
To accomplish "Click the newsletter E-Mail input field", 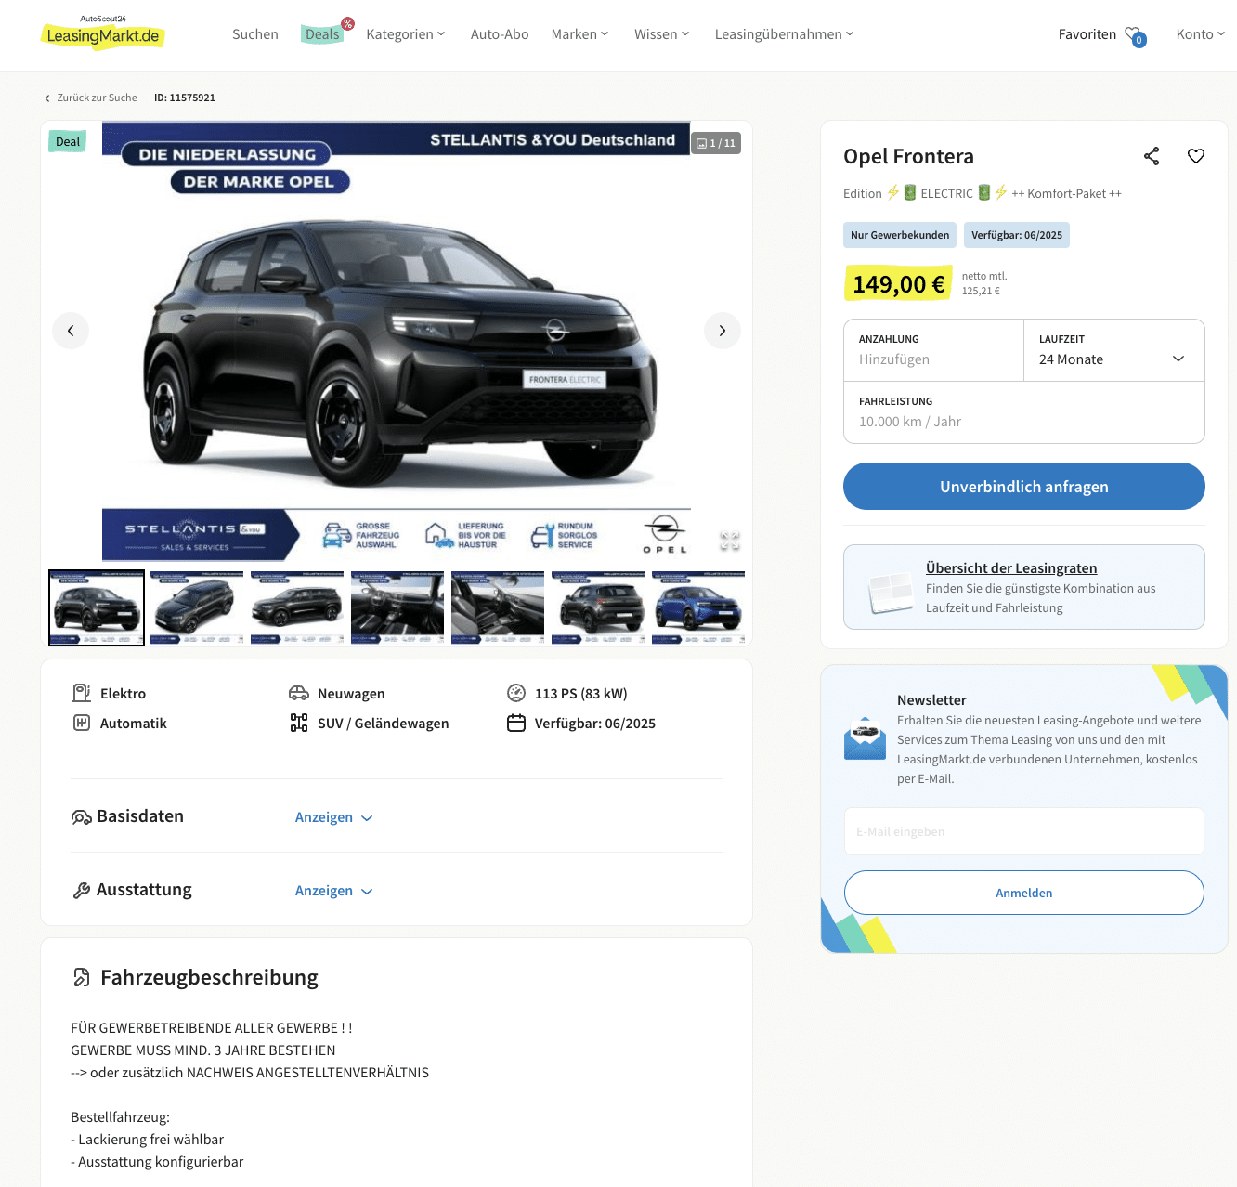I will (x=1024, y=831).
